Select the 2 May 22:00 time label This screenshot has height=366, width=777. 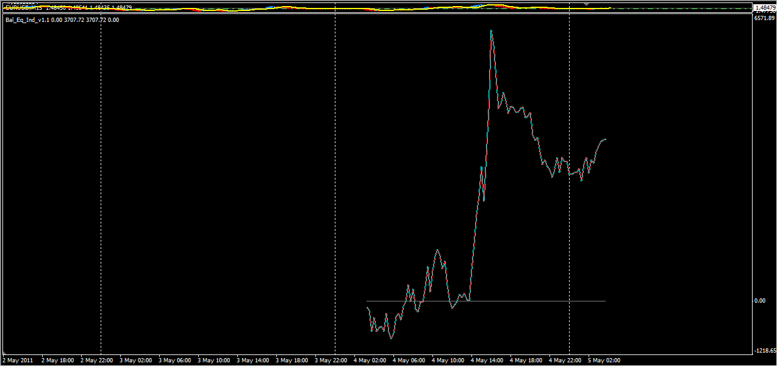coord(97,361)
